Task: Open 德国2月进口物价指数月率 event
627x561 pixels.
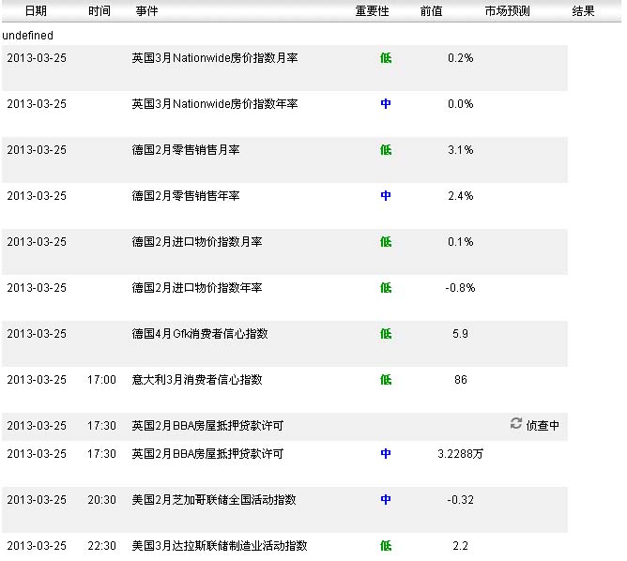Action: (x=197, y=242)
